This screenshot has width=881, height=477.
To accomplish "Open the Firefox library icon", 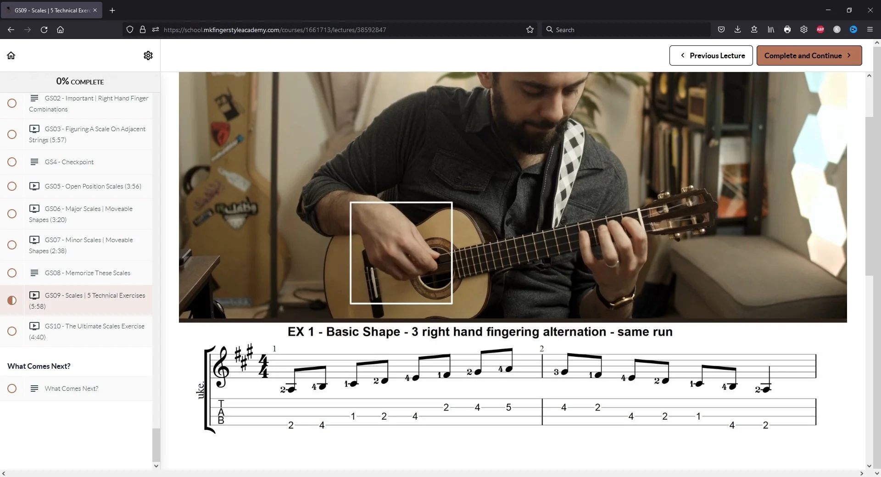I will 770,29.
